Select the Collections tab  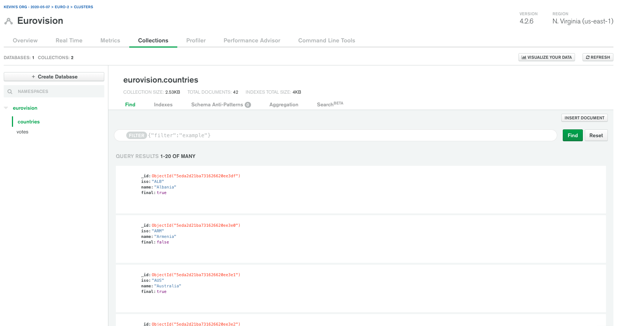coord(153,41)
